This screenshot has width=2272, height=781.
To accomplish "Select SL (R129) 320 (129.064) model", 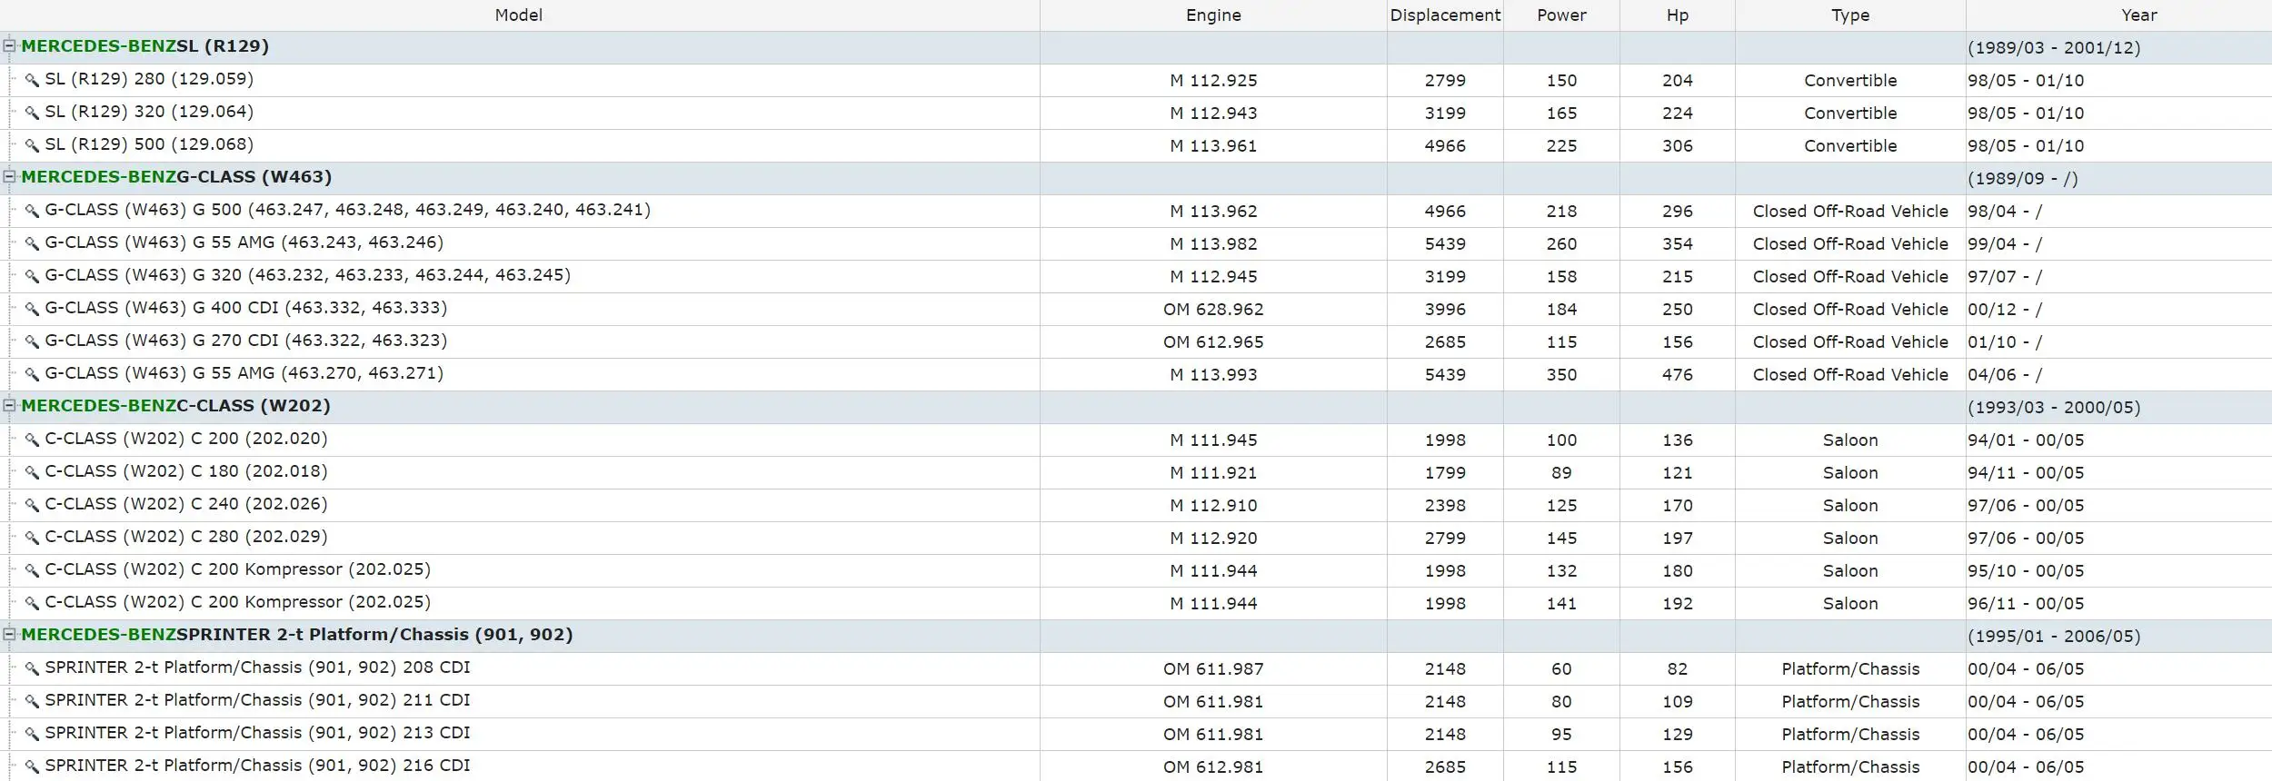I will coord(149,112).
